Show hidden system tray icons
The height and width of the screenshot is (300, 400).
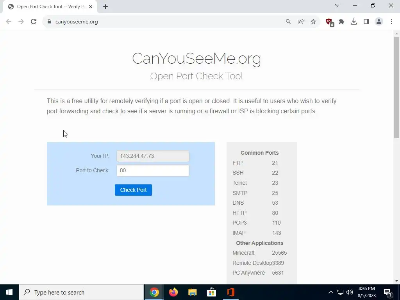coord(330,292)
